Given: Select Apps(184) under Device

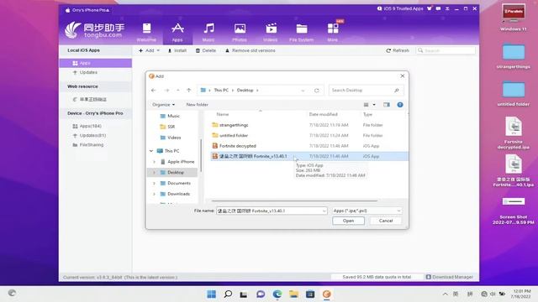Looking at the screenshot, I should pos(87,126).
